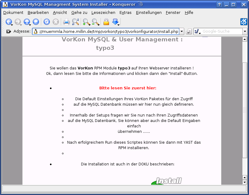The image size is (249, 195).
Task: Click the 'übernehmen ......' text line
Action: (x=134, y=132)
